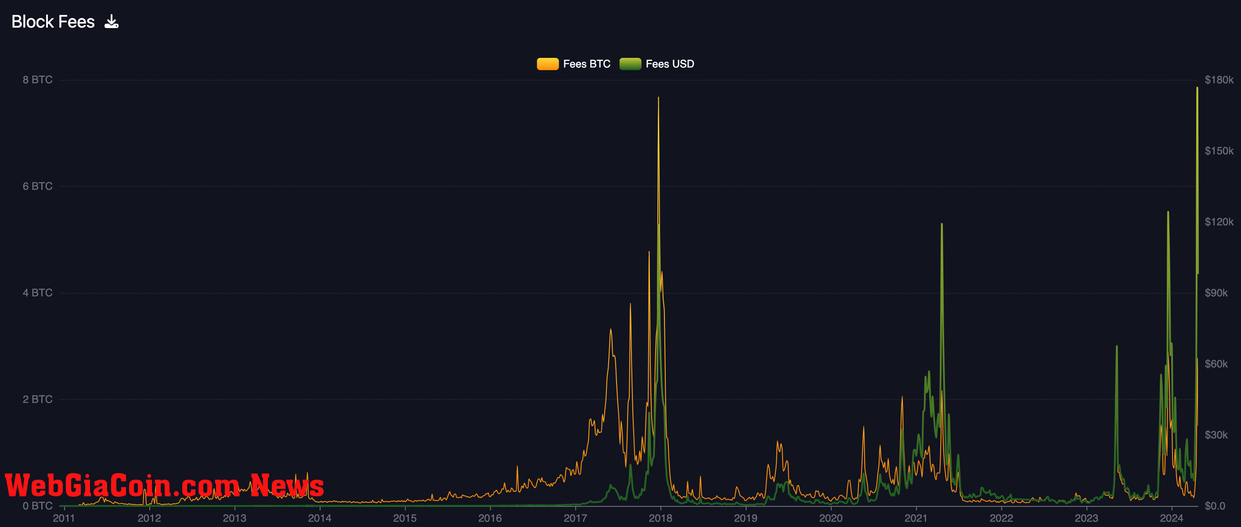1241x527 pixels.
Task: Click the 2024 year tick label
Action: 1172,518
